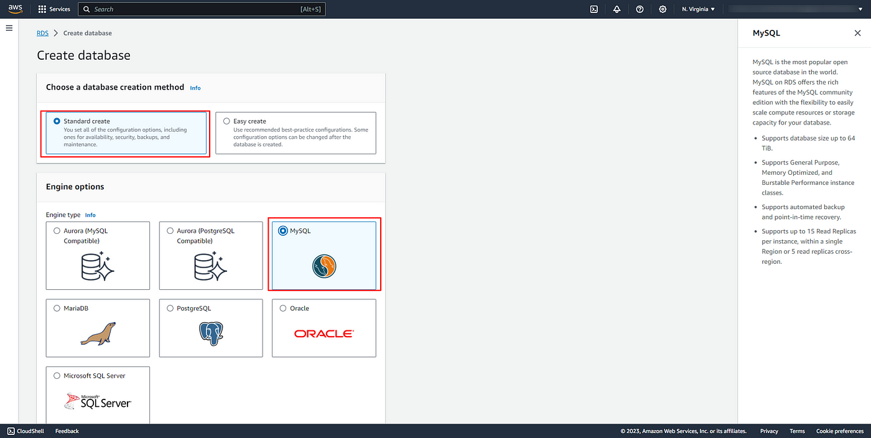Select Easy create radio button
The image size is (871, 438).
pos(226,121)
